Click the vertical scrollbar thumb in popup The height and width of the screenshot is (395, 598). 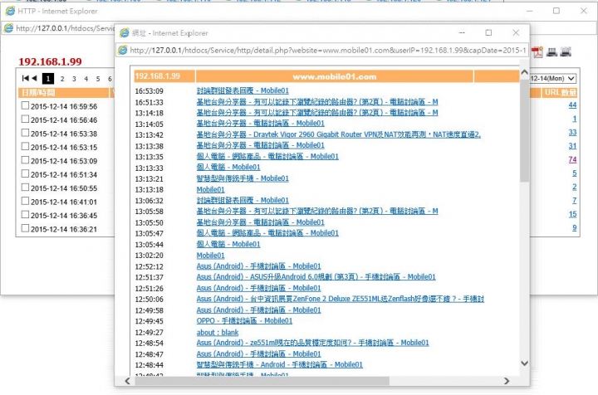(x=524, y=129)
